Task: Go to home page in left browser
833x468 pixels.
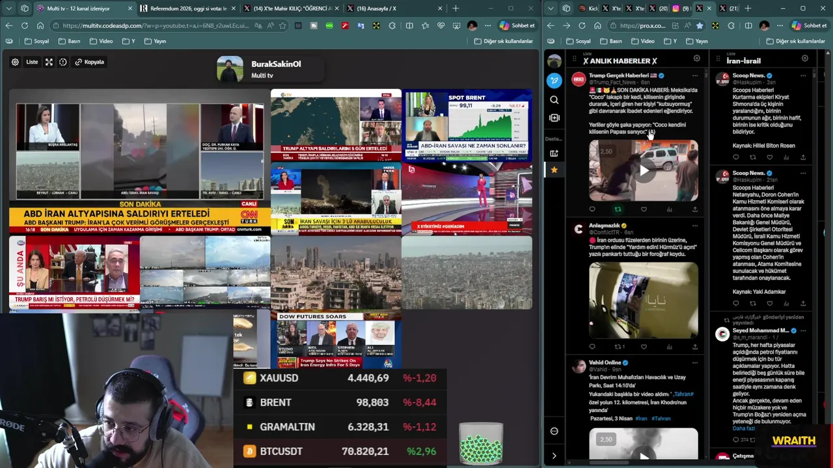Action: tap(40, 25)
